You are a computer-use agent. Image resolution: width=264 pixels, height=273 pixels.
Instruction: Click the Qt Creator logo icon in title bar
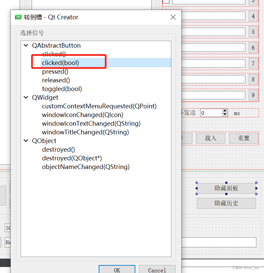pyautogui.click(x=18, y=17)
